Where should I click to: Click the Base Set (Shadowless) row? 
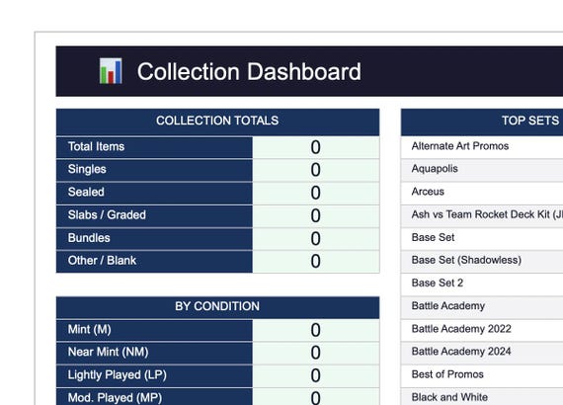[x=482, y=262]
